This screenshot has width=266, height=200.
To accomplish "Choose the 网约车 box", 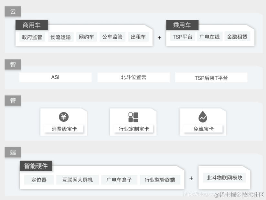I will click(x=87, y=37).
